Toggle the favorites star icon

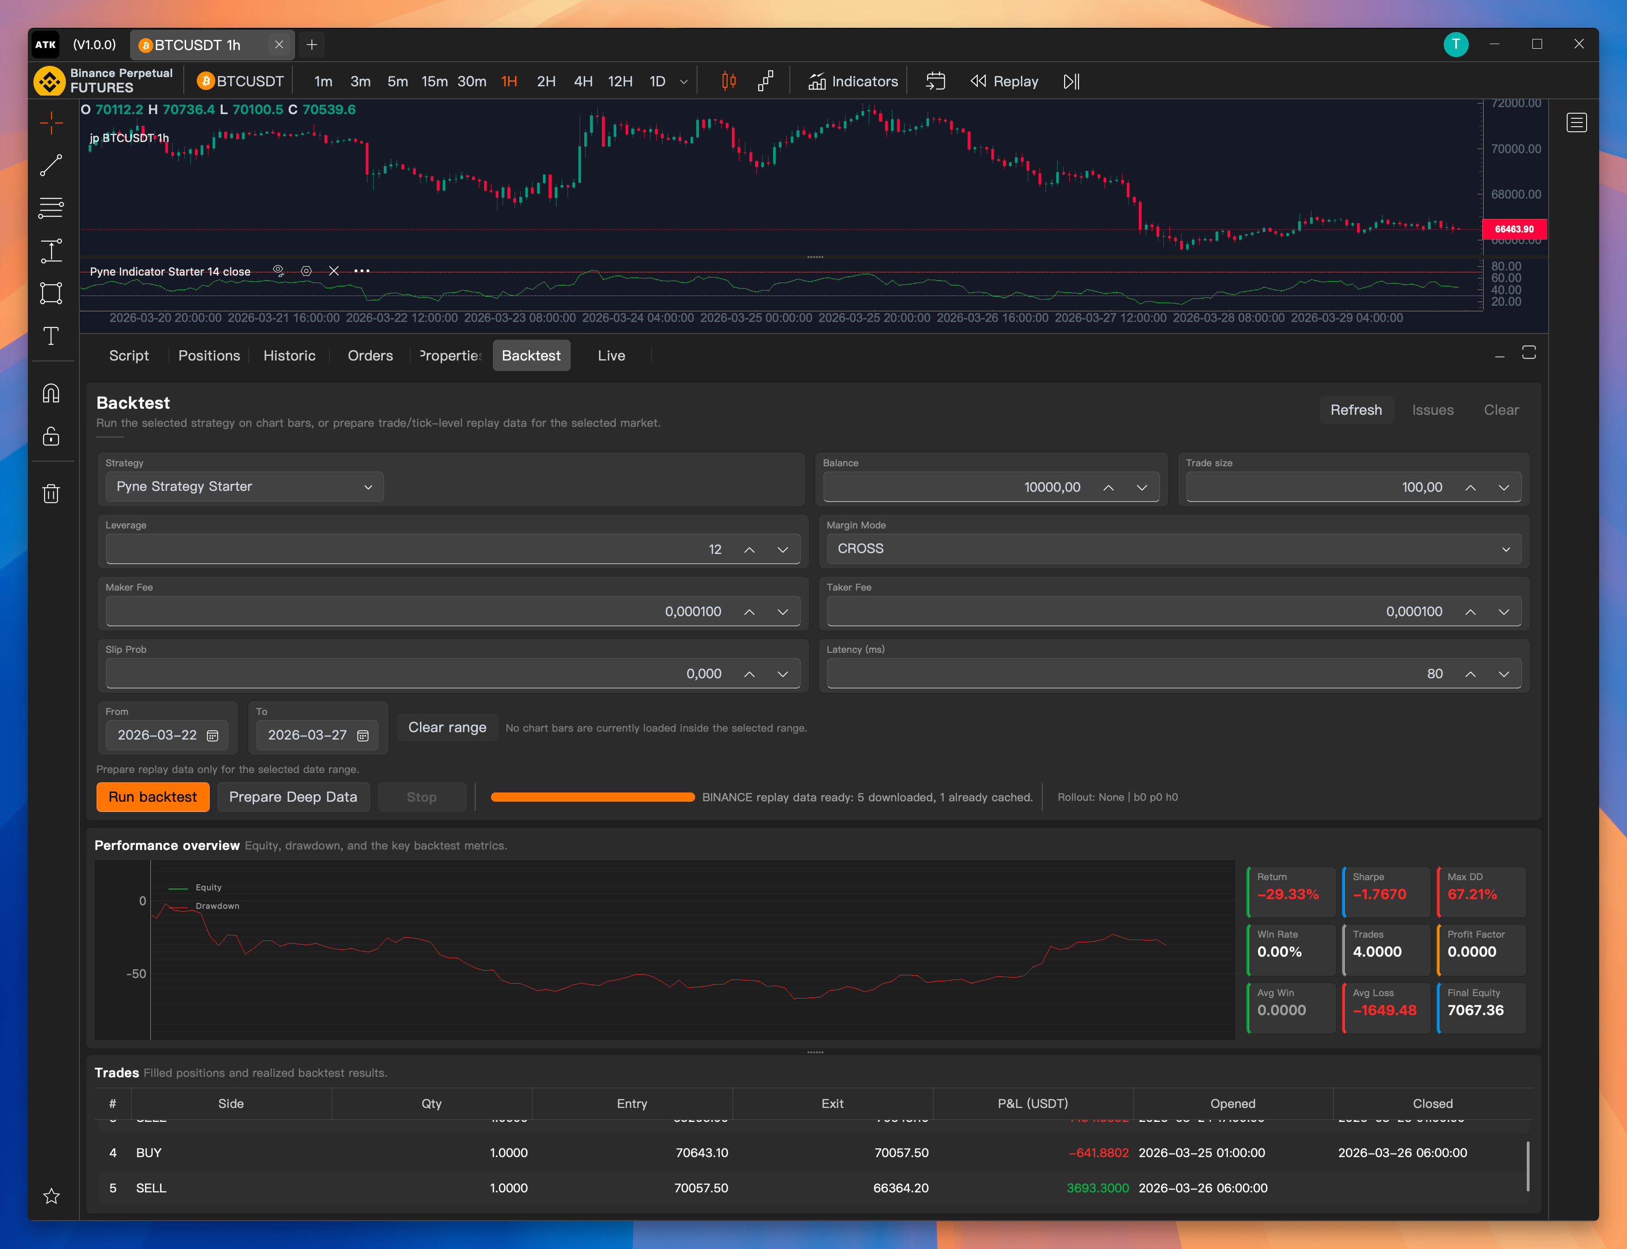click(x=51, y=1196)
